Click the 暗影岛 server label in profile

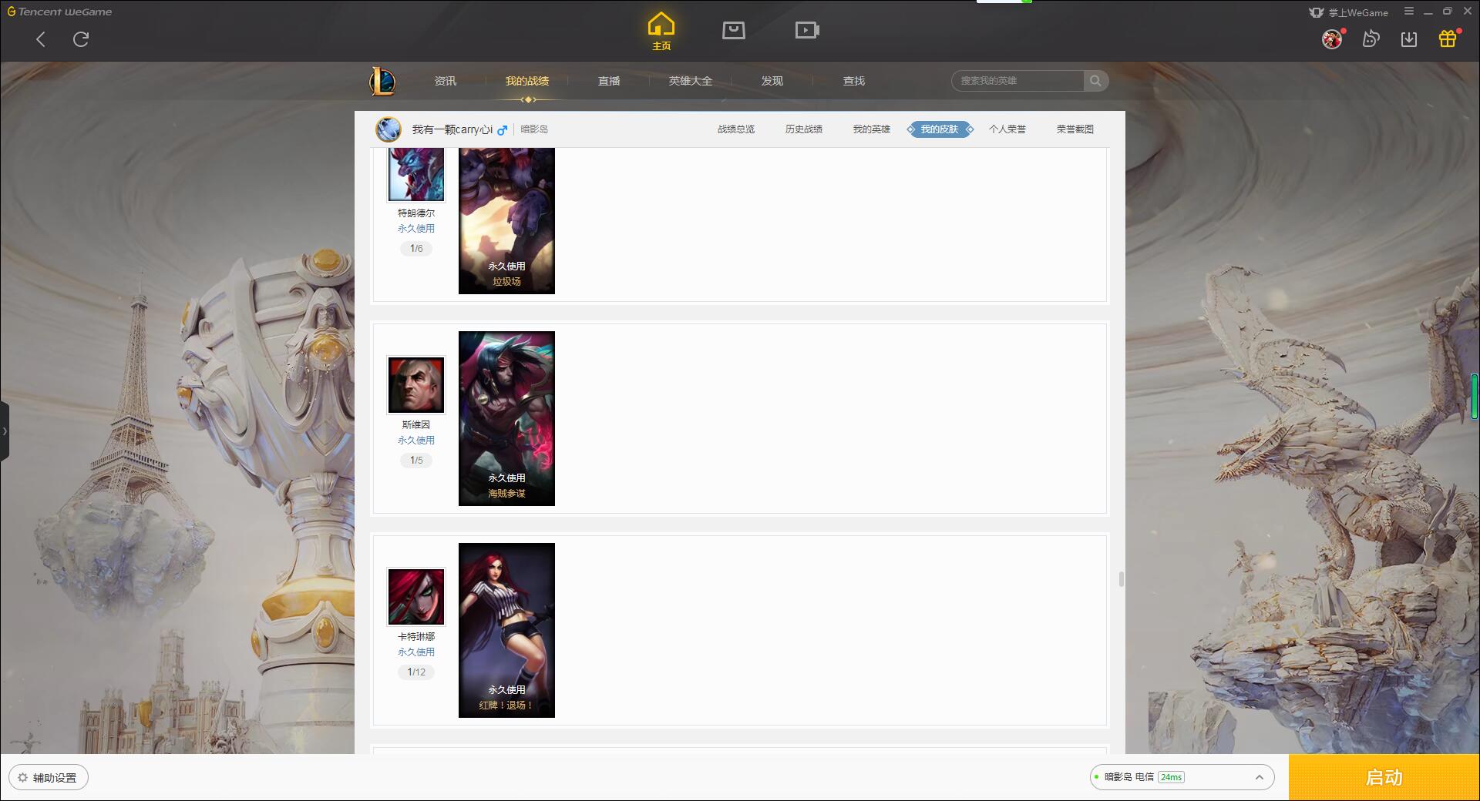[534, 129]
